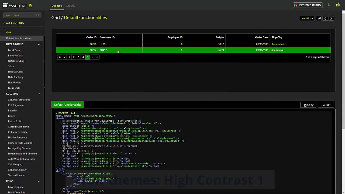Image resolution: width=345 pixels, height=194 pixels.
Task: Open the Stacked Header sample
Action: (17, 175)
